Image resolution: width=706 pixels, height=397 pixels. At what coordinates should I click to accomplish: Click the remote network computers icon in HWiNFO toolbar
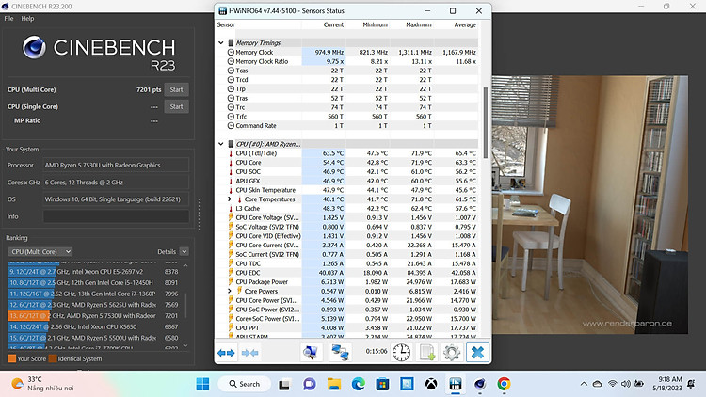(x=341, y=353)
